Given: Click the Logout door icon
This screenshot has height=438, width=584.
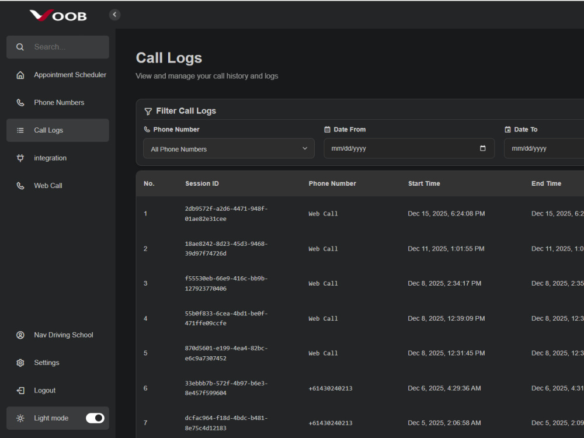Looking at the screenshot, I should (20, 390).
